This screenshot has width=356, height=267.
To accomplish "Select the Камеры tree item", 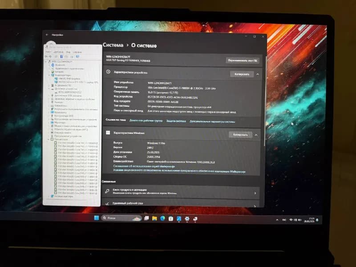I will pyautogui.click(x=59, y=102).
